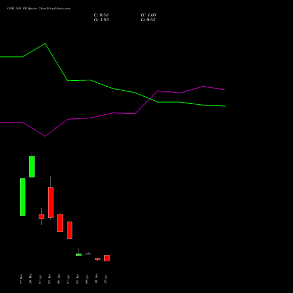Screen dimensions: 293x293
Task: Click the open value O: 1.05
Action: [101, 20]
